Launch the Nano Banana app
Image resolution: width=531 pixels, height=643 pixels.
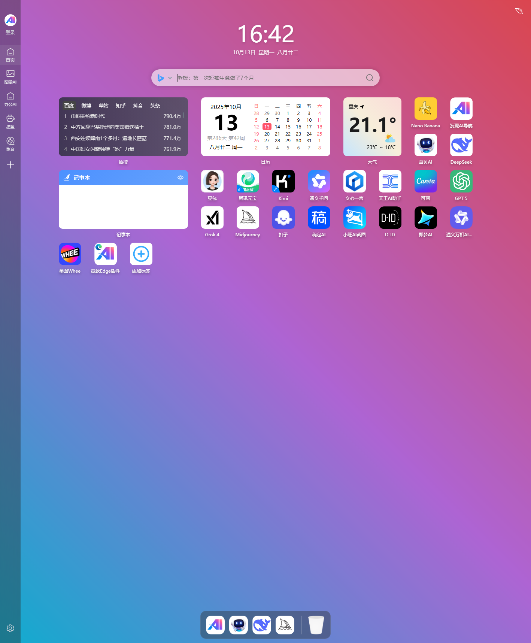(425, 109)
